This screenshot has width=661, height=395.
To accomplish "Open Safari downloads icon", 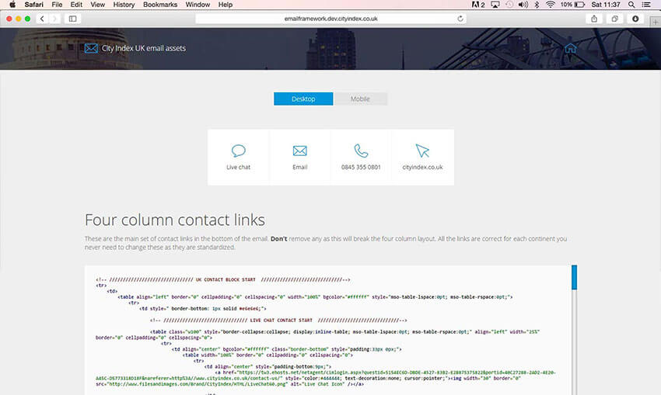I will point(635,18).
